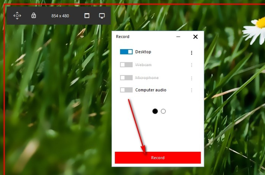Open Webcam options three-dot menu
Viewport: 265px width, 175px height.
192,65
